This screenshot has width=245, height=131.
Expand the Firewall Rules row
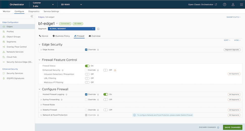41,105
